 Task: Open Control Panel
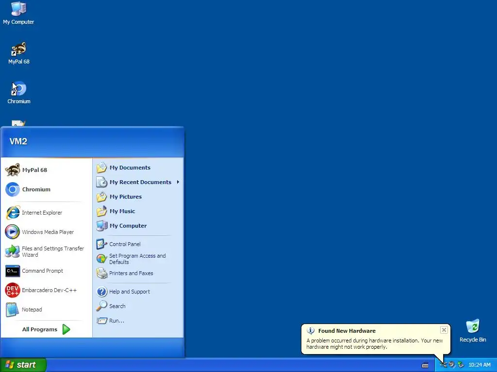138,244
